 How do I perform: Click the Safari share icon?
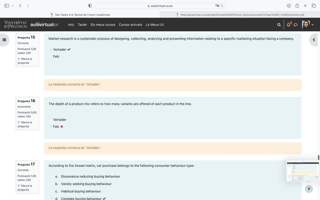tap(297, 6)
